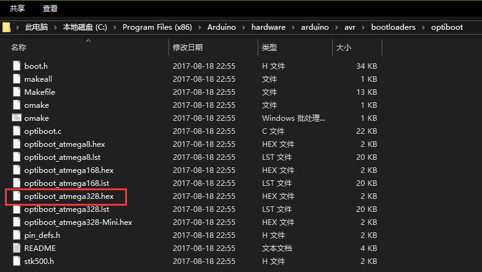
Task: Click Makefile file icon
Action: (x=17, y=92)
